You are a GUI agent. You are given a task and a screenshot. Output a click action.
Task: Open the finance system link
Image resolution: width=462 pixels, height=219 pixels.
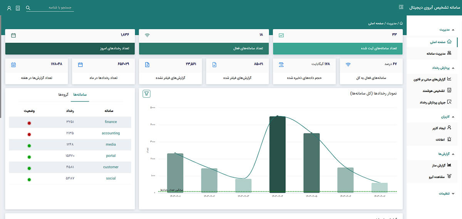coord(110,122)
